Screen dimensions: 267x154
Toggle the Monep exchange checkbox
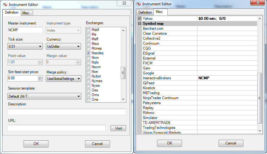click(x=88, y=48)
